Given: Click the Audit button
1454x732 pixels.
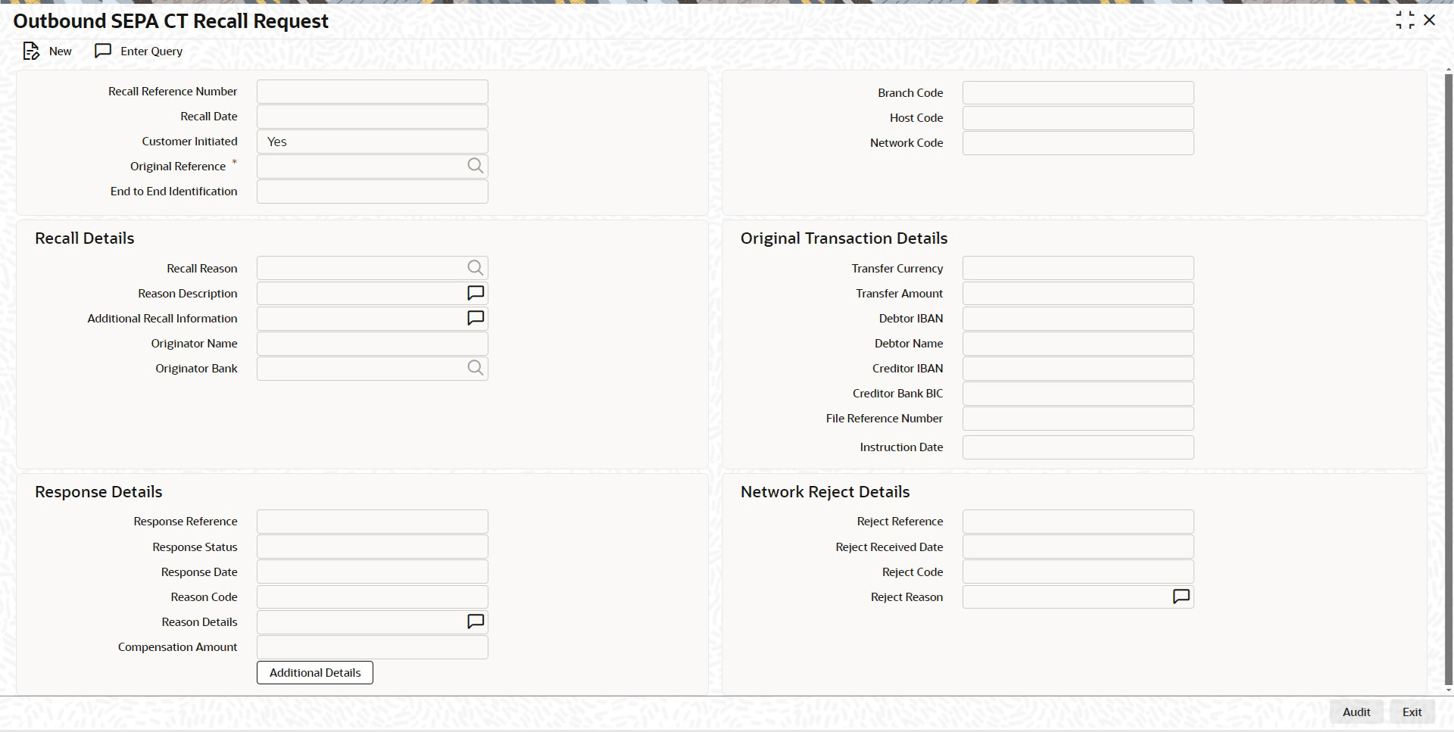Looking at the screenshot, I should pyautogui.click(x=1356, y=712).
